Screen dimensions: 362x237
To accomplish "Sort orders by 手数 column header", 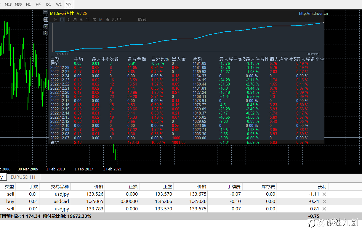I will (33, 186).
